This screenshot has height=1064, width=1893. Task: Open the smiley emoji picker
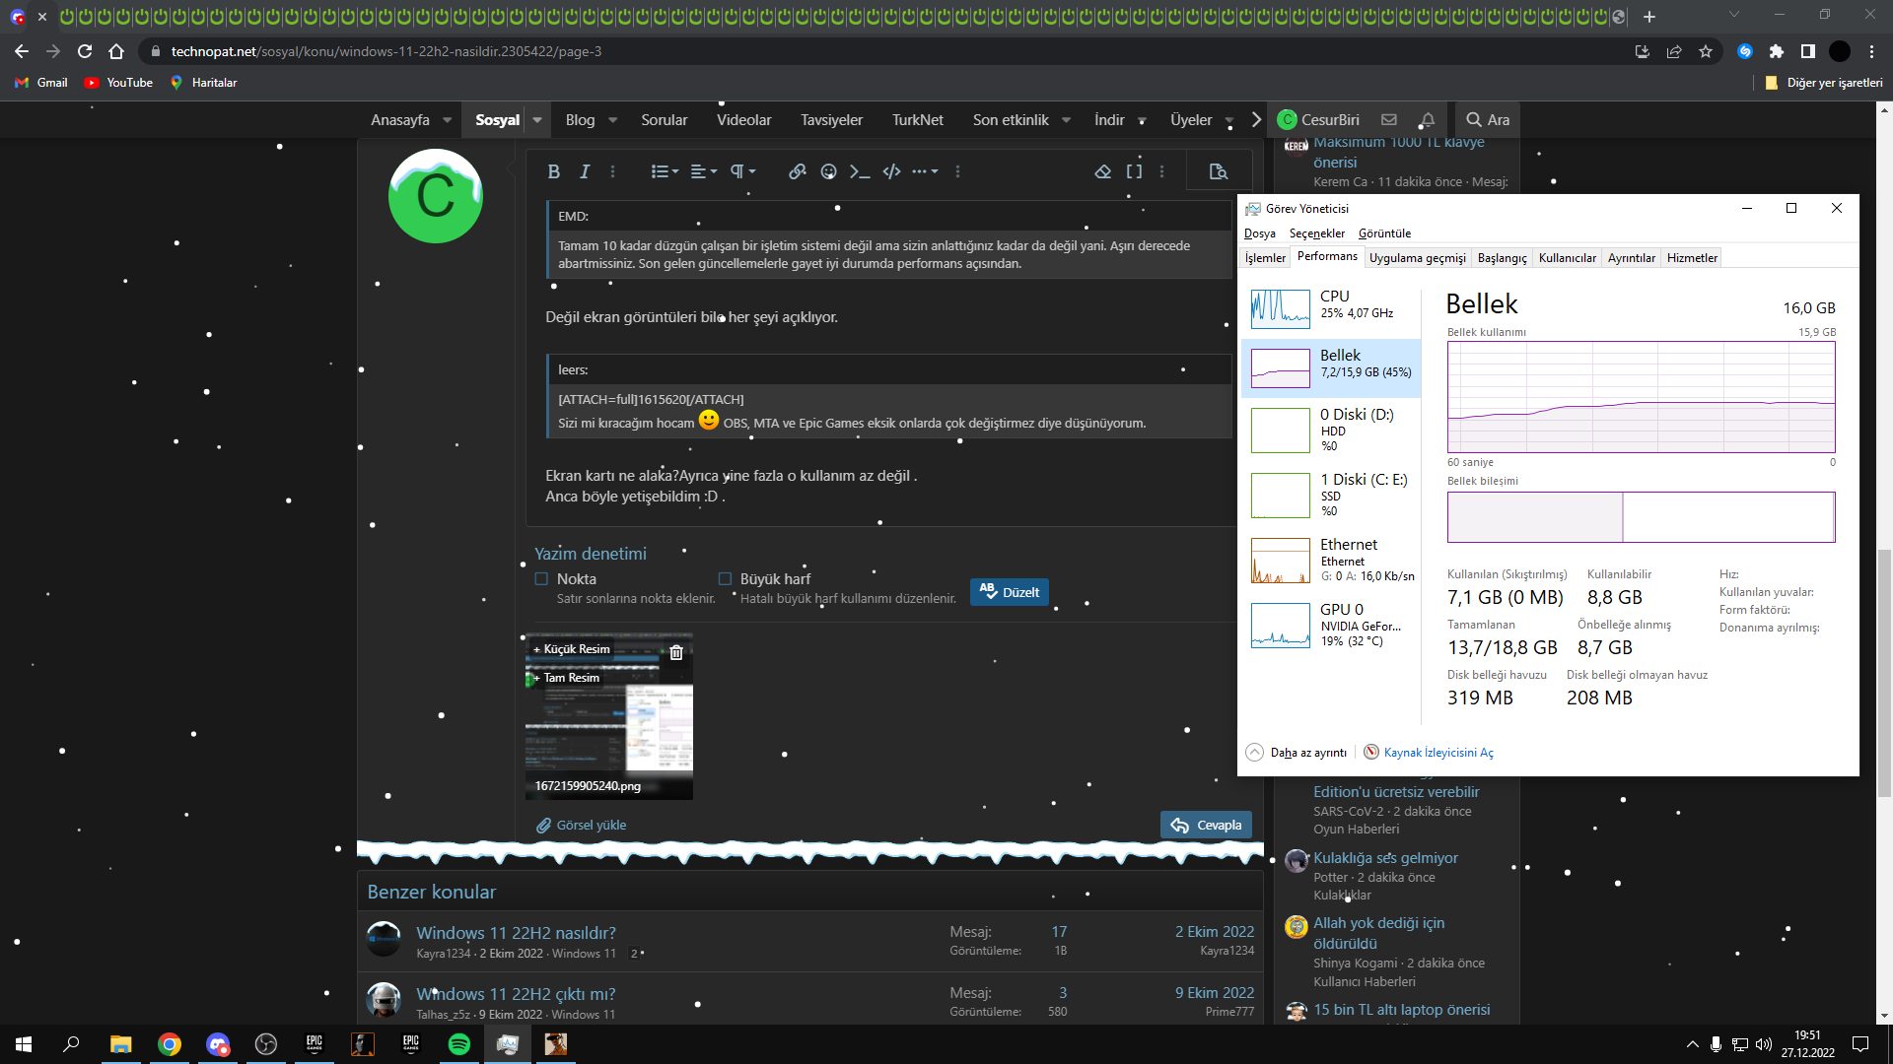click(828, 171)
